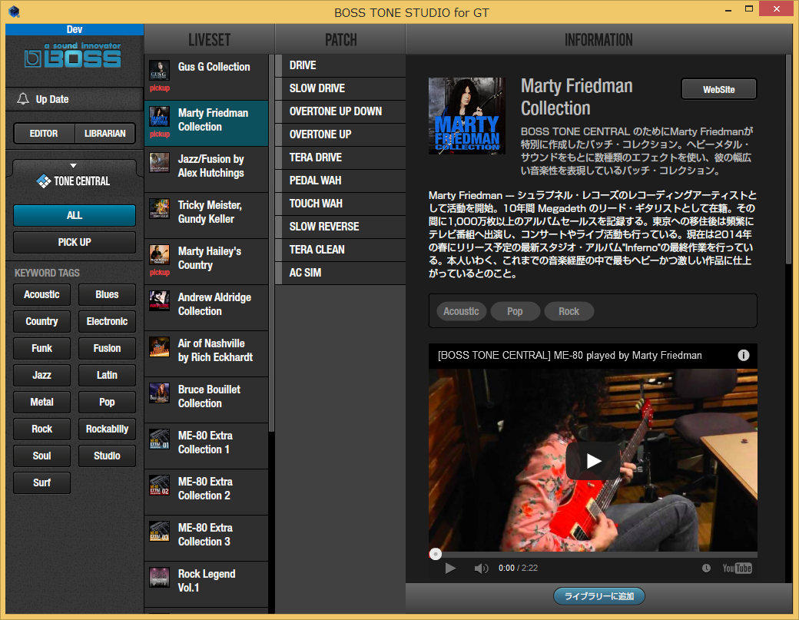The image size is (799, 620).
Task: Toggle the Blues keyword tag
Action: pyautogui.click(x=107, y=294)
